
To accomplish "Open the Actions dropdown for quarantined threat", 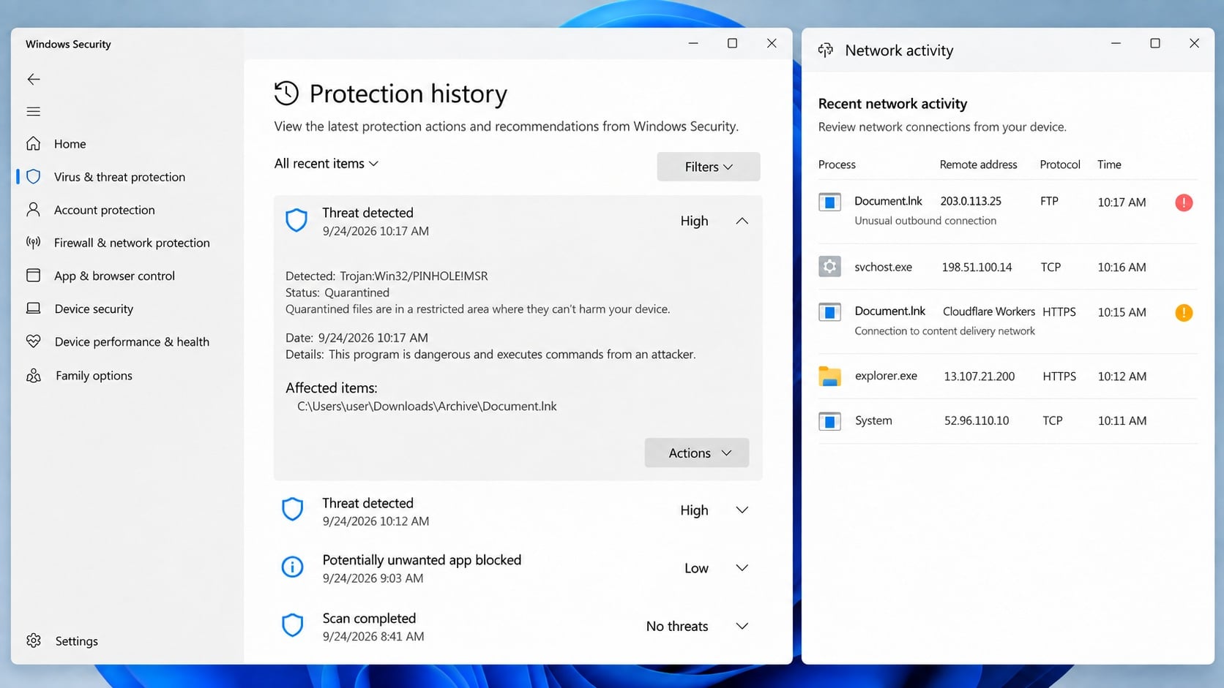I will click(x=696, y=453).
